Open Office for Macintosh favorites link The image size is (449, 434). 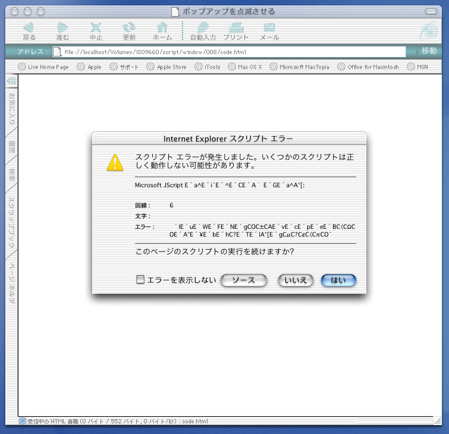tap(368, 67)
